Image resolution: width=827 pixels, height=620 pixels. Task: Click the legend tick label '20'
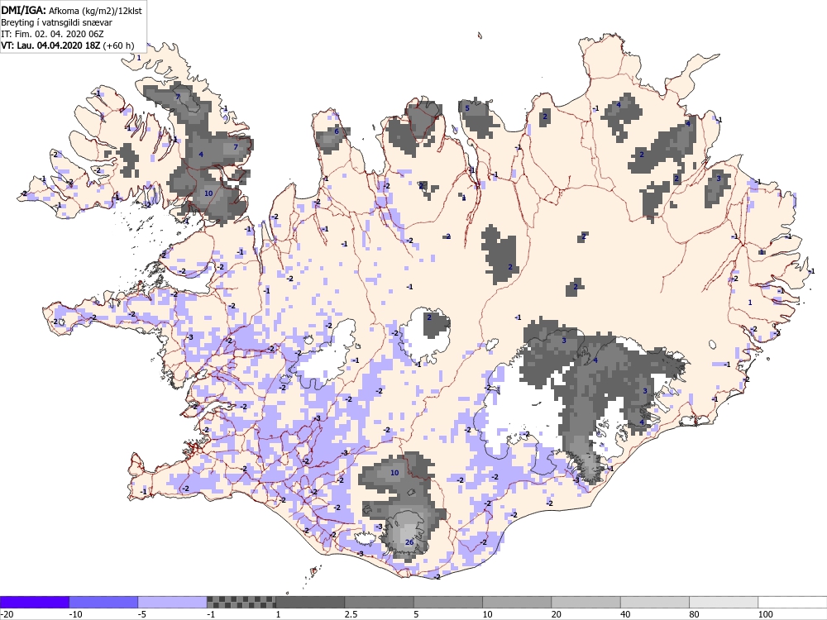tap(558, 614)
